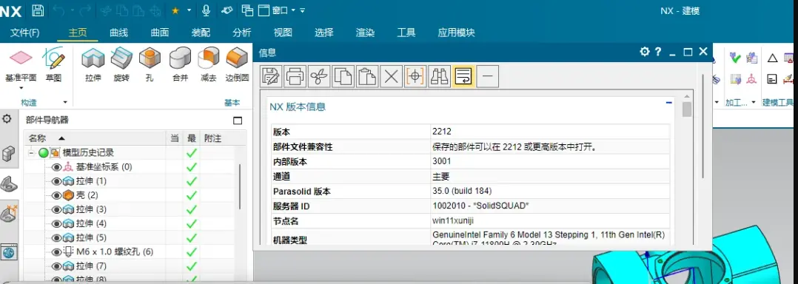This screenshot has width=798, height=284.
Task: Click the copy icon in the 信息 window
Action: (x=343, y=77)
